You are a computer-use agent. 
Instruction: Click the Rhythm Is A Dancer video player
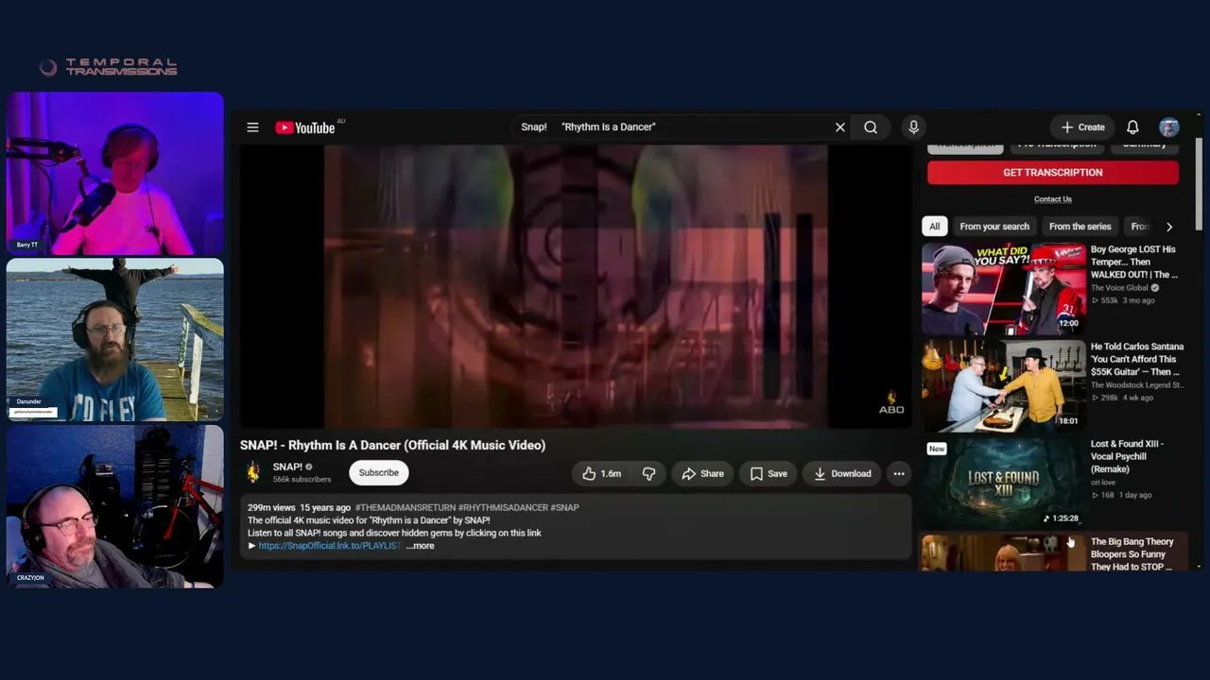[x=576, y=286]
